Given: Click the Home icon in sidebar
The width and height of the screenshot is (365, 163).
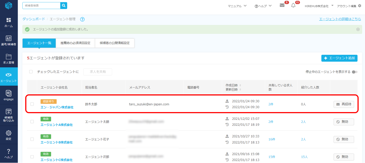Looking at the screenshot, I should point(9,20).
